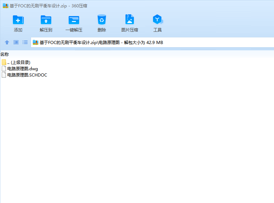Select the file 电路原理图.dwg

point(22,69)
